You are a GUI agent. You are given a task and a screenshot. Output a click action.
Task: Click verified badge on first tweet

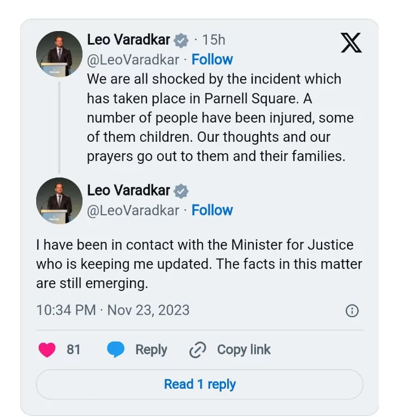[181, 40]
